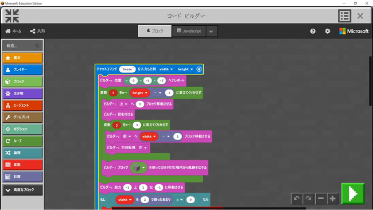Open the language dropdown next to JavaScript
The height and width of the screenshot is (210, 373).
(211, 31)
